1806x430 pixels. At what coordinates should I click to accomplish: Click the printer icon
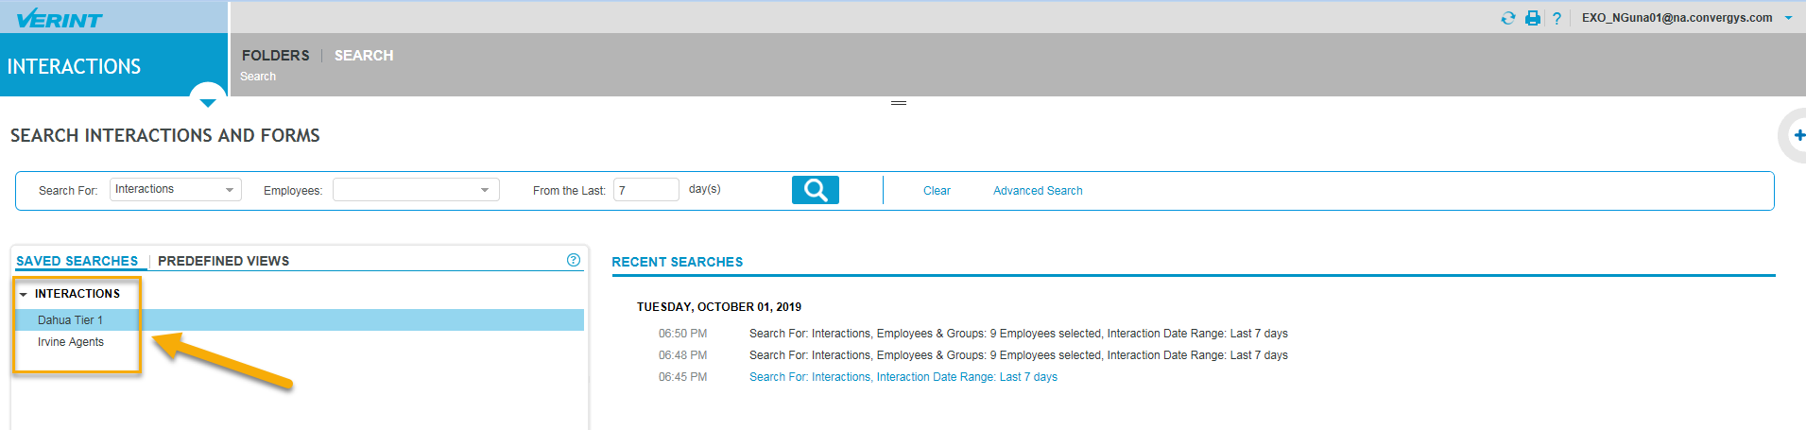pyautogui.click(x=1533, y=18)
